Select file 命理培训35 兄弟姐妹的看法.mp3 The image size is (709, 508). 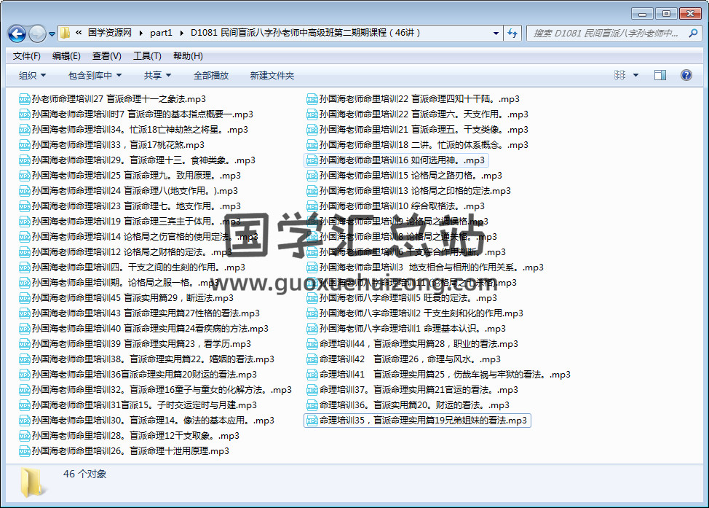pyautogui.click(x=423, y=421)
